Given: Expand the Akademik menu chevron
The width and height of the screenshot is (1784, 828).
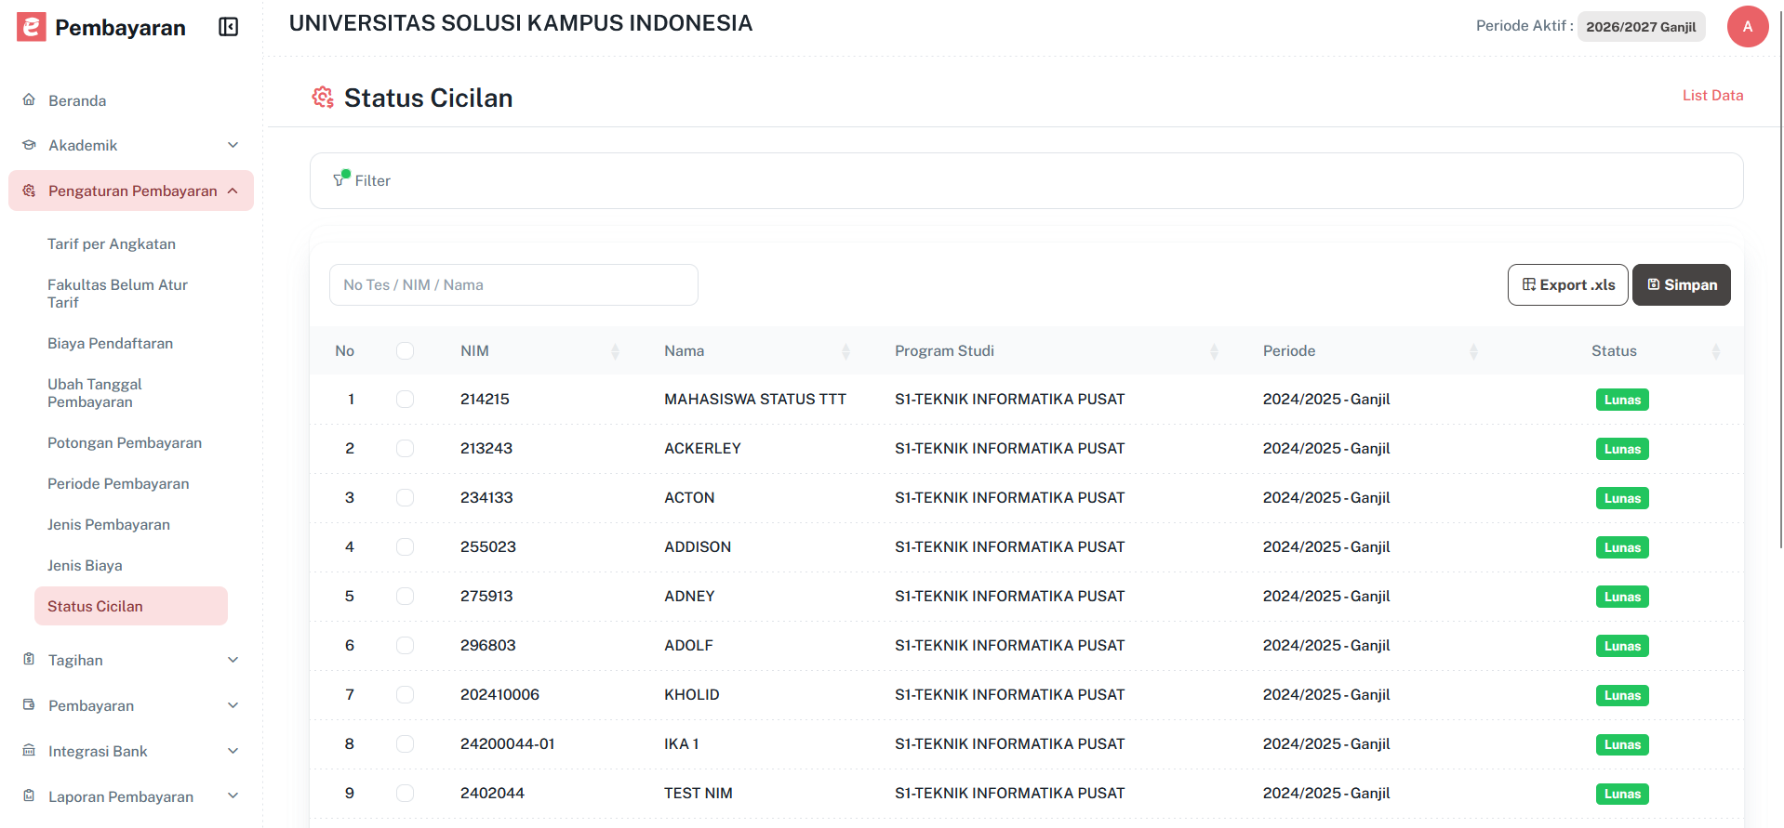Looking at the screenshot, I should click(x=233, y=145).
